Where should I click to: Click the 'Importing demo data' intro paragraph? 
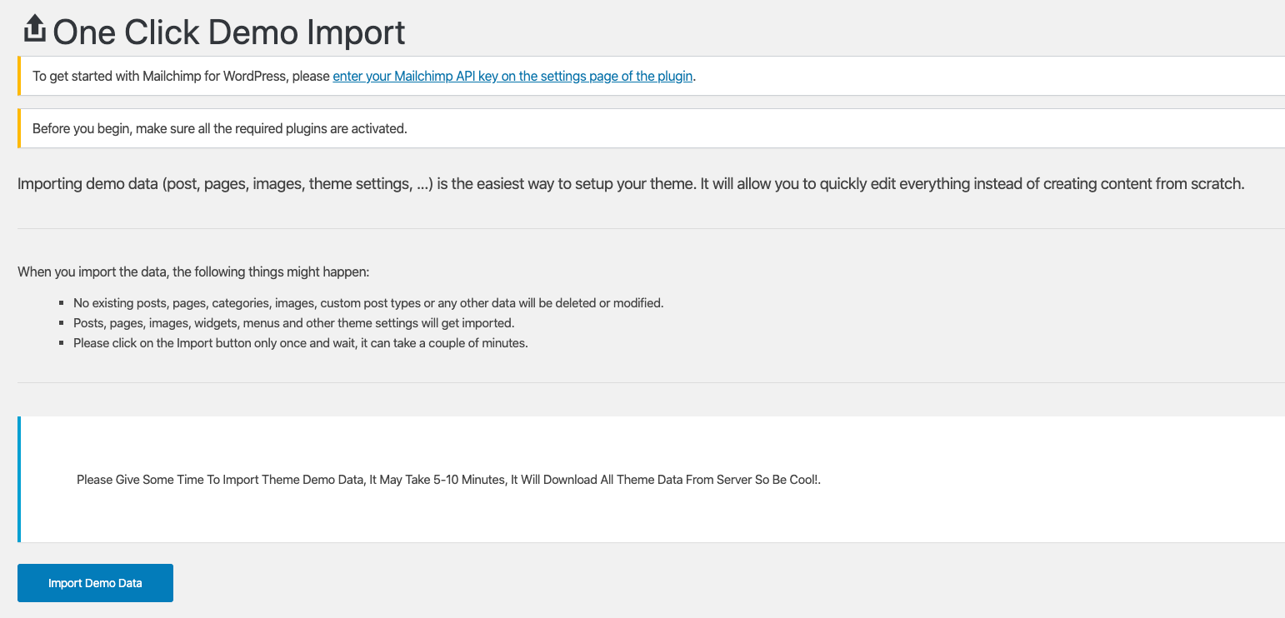coord(630,184)
